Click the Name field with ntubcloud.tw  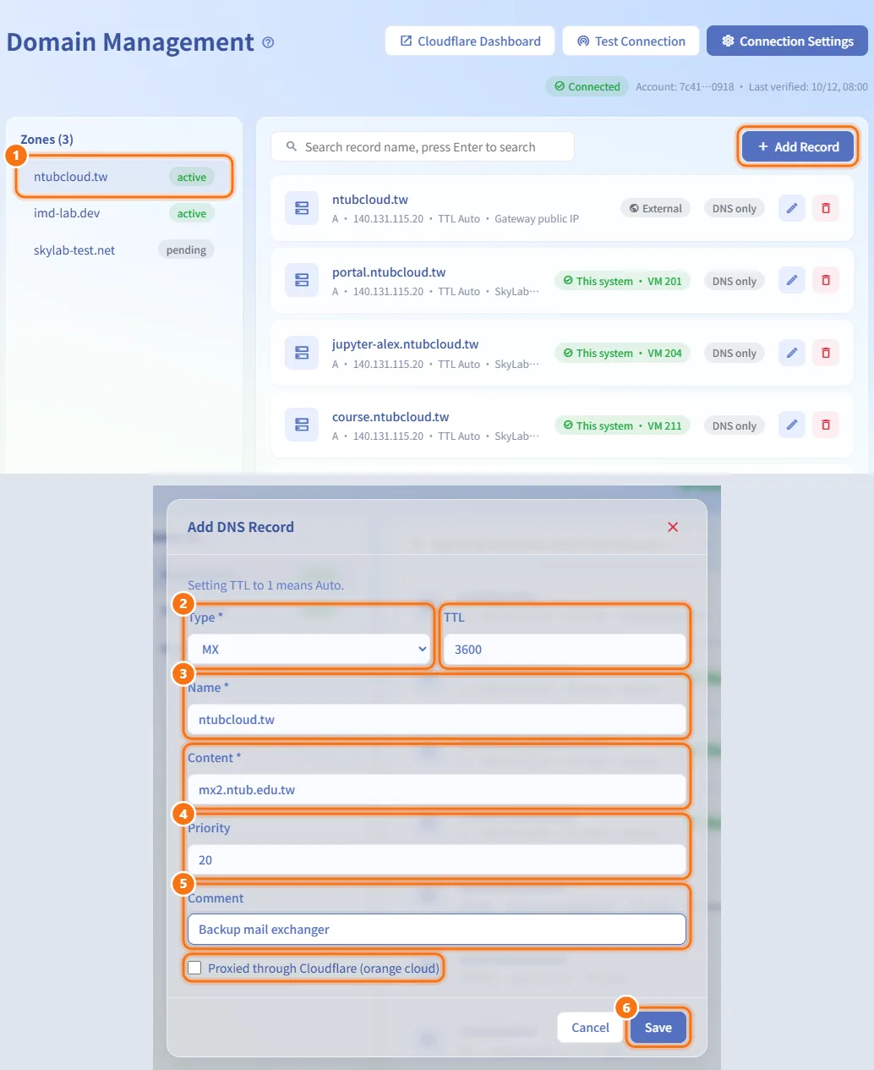pyautogui.click(x=437, y=719)
